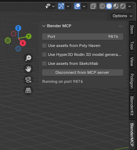Click the Z axis on the gizmo
Screen dimensions: 137x150
coord(18,28)
